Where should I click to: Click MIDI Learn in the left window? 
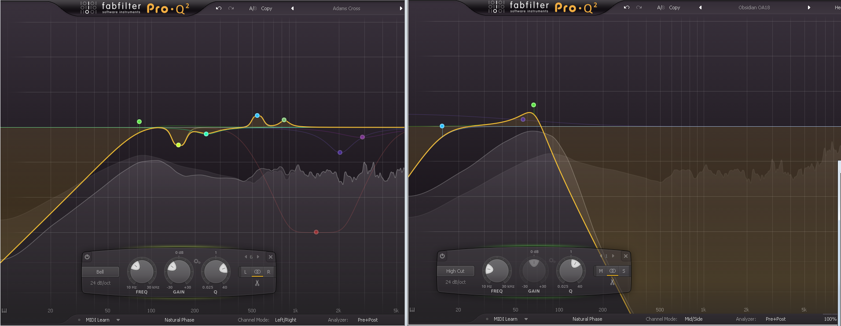(97, 320)
